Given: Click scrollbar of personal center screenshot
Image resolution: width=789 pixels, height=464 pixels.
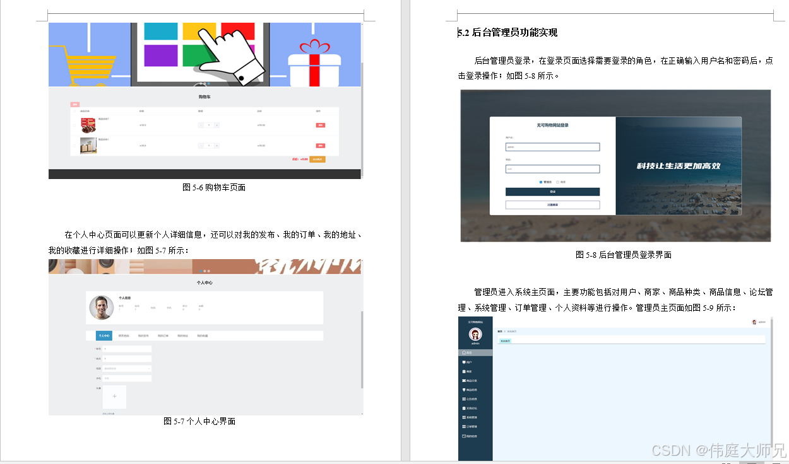Looking at the screenshot, I should (x=362, y=350).
